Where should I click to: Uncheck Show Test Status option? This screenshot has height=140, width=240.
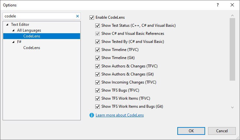(x=98, y=25)
